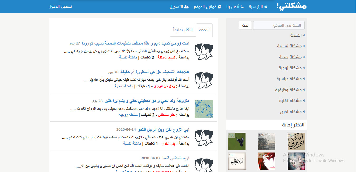Open the مشكلتي site logo

[x=291, y=6]
